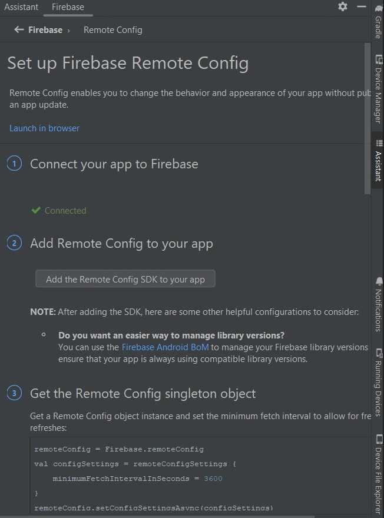Click step 3 circle for singleton object
The height and width of the screenshot is (518, 384).
click(15, 393)
